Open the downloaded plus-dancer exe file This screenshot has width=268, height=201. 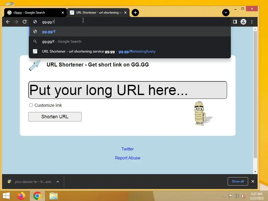pyautogui.click(x=33, y=182)
